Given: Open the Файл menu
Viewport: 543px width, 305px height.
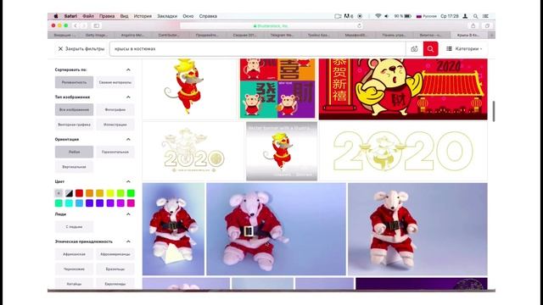Looking at the screenshot, I should [88, 16].
